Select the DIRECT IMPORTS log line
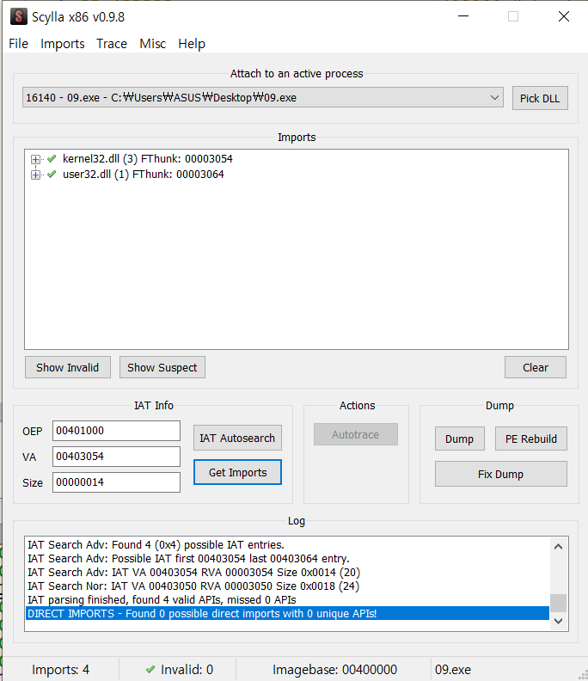588x681 pixels. [287, 613]
